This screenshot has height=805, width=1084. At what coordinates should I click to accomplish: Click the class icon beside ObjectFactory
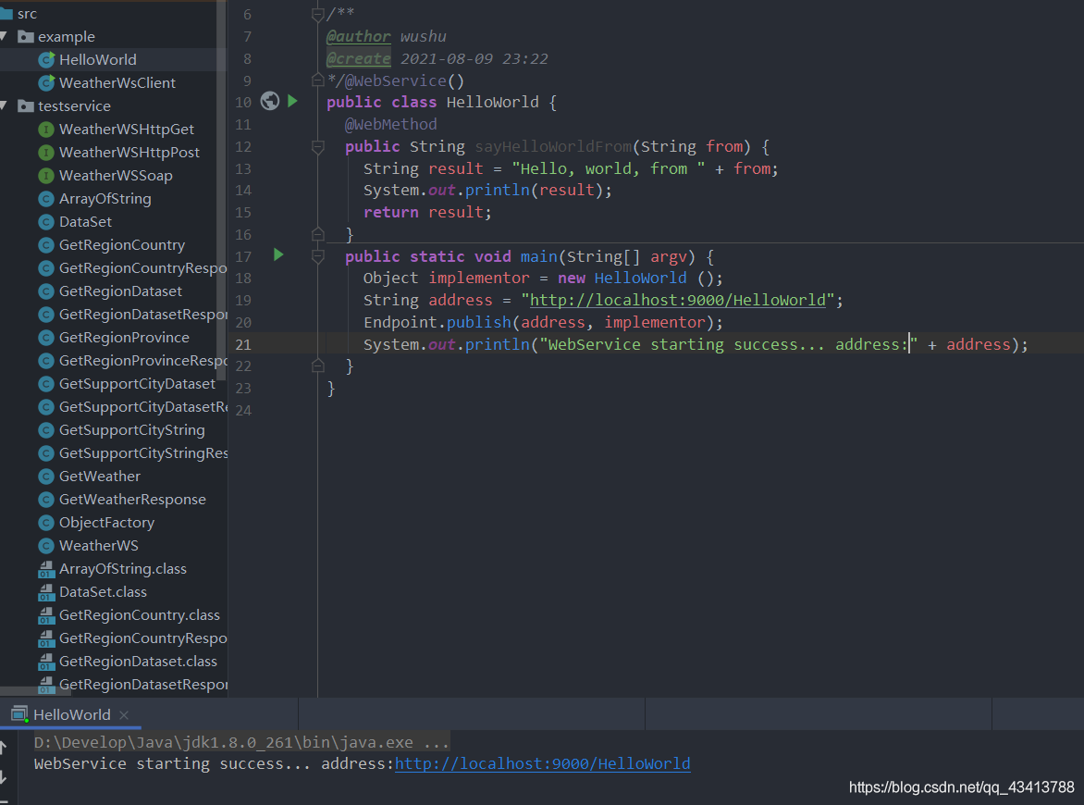click(46, 523)
